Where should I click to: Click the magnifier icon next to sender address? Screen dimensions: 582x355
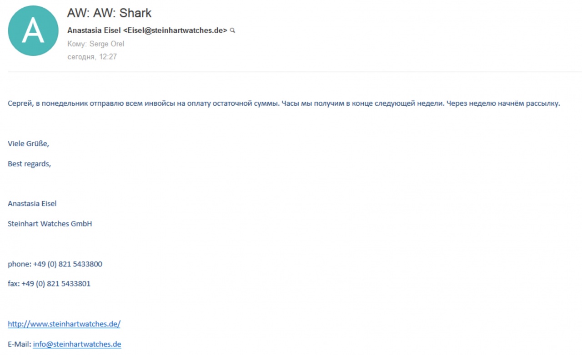pyautogui.click(x=232, y=30)
